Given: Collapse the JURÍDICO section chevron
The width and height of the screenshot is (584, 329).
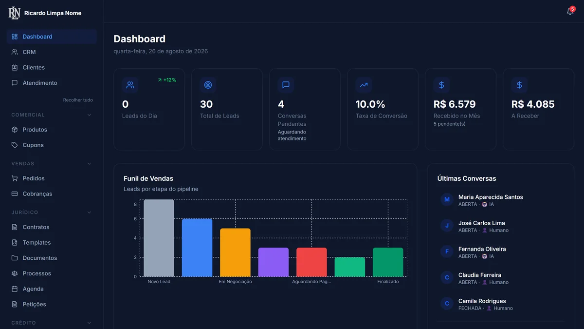Looking at the screenshot, I should [x=89, y=213].
